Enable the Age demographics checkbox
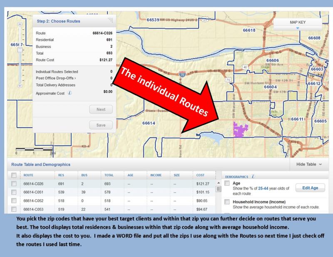333x257 pixels. (x=227, y=183)
